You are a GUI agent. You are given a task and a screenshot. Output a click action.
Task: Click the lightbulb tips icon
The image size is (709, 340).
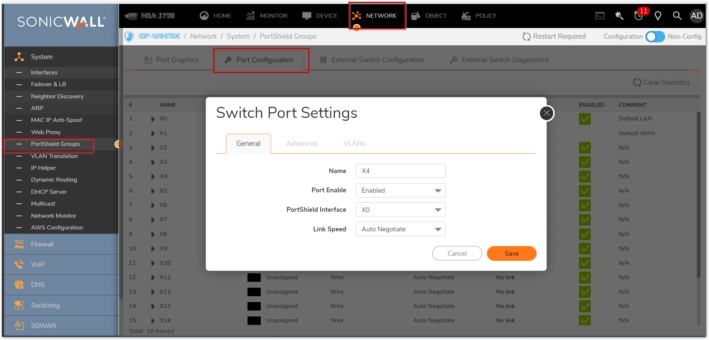[658, 15]
